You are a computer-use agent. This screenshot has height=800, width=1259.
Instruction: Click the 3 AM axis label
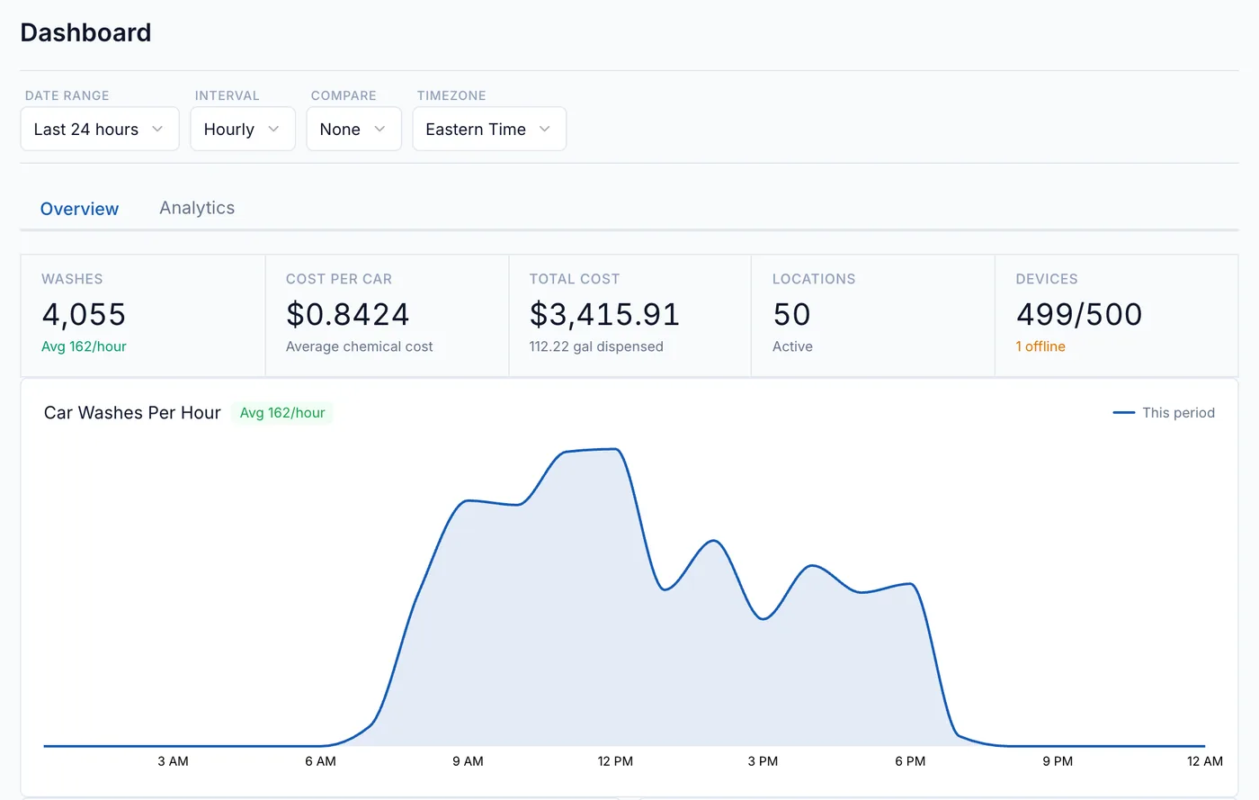click(173, 761)
